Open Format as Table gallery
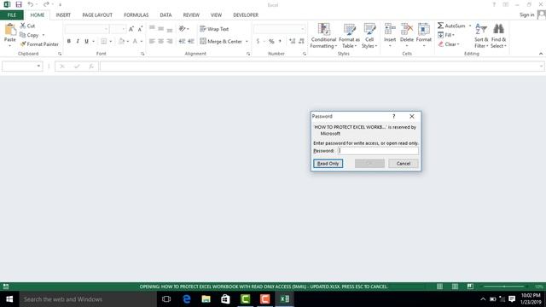 click(349, 36)
